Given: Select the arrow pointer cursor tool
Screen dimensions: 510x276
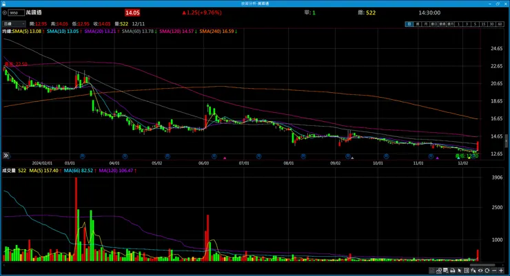Looking at the screenshot, I should click(x=460, y=270).
